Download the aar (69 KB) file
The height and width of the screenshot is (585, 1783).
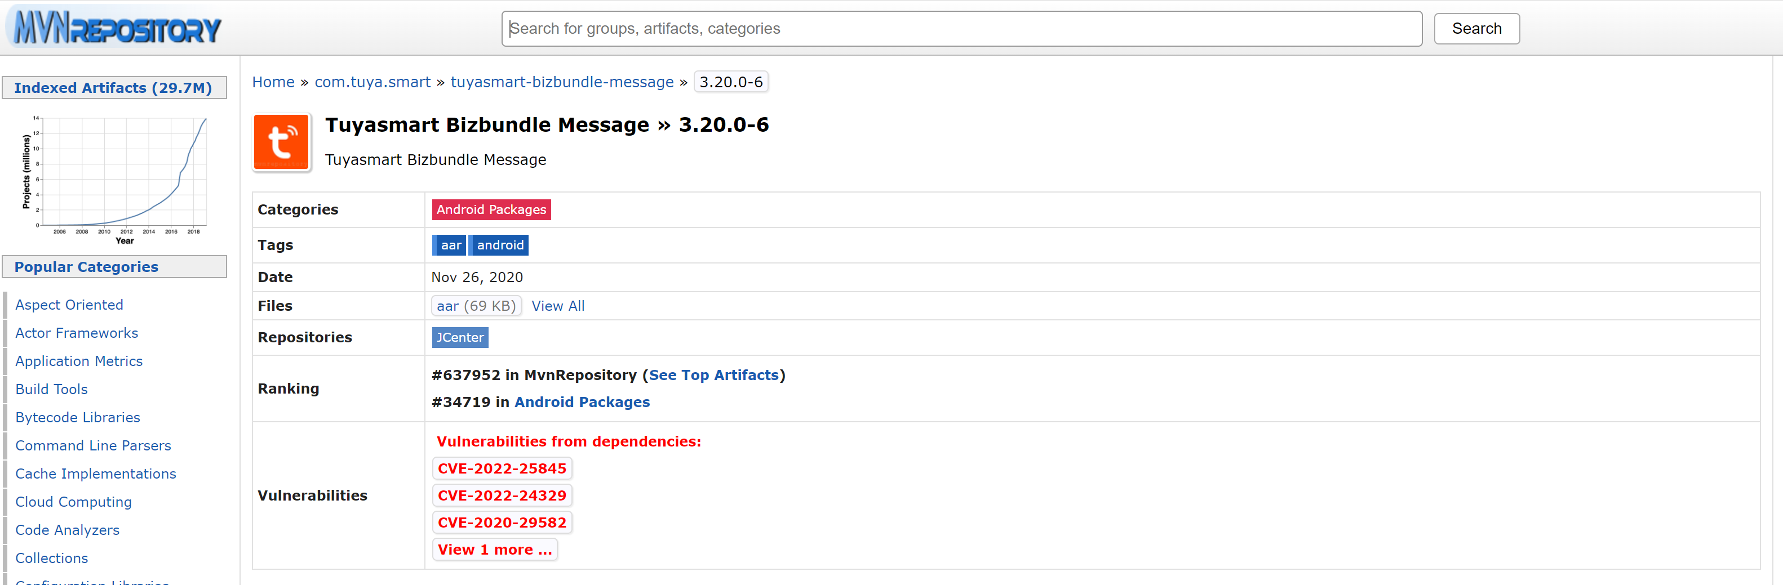pyautogui.click(x=476, y=306)
